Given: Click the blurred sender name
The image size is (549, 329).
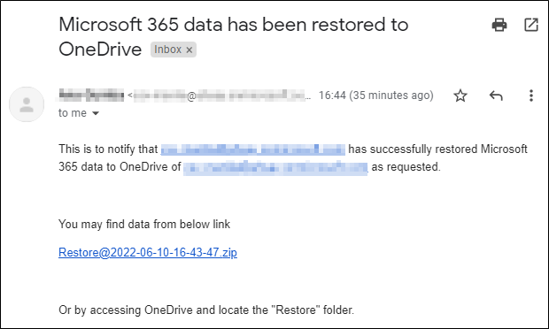Looking at the screenshot, I should [x=91, y=96].
